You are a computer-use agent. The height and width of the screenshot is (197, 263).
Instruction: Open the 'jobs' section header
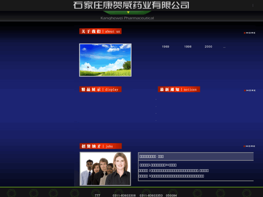tap(101, 146)
